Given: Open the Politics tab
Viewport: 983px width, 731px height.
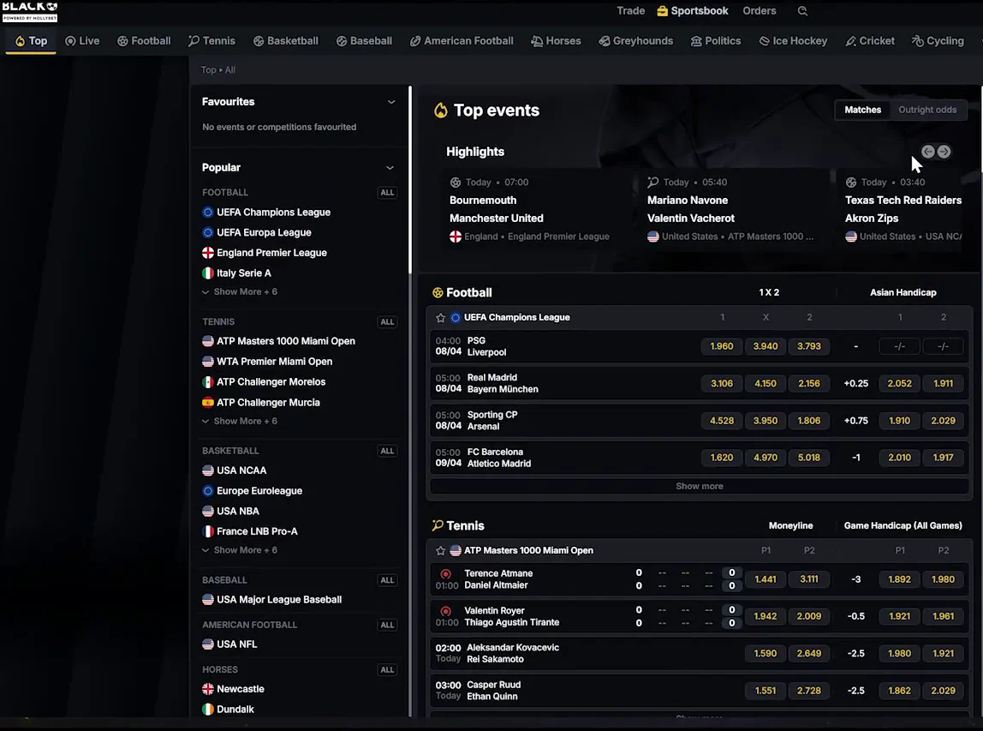Looking at the screenshot, I should click(715, 41).
